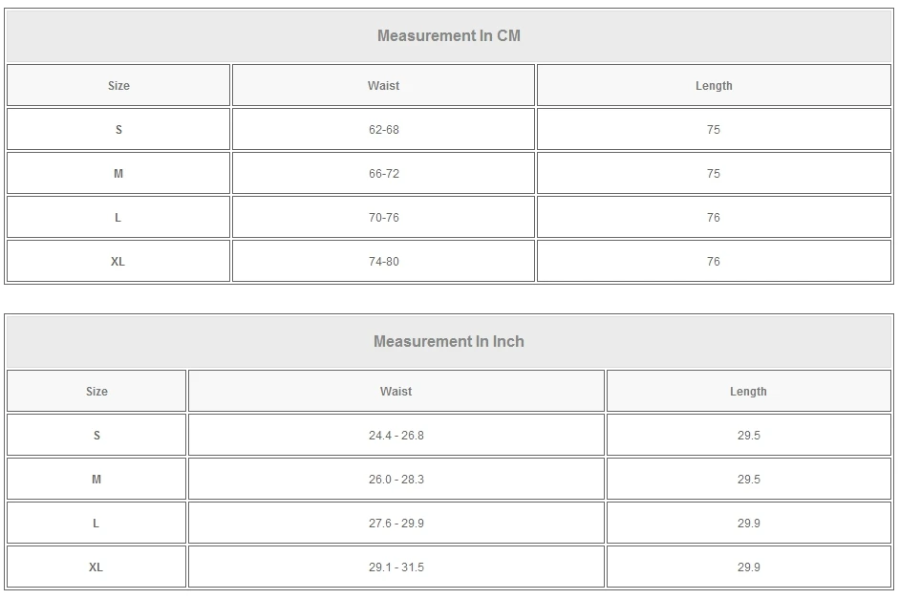Select the 29.1 - 31.5 waist value
Viewport: 899px width, 599px height.
[396, 567]
